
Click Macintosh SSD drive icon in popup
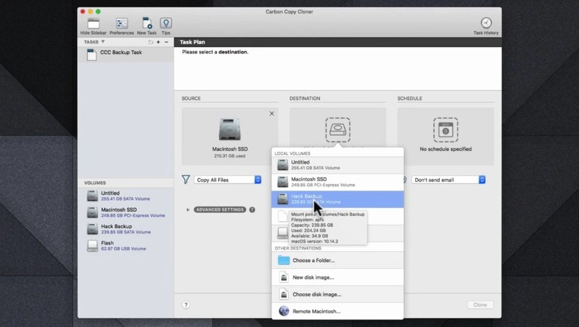point(283,182)
